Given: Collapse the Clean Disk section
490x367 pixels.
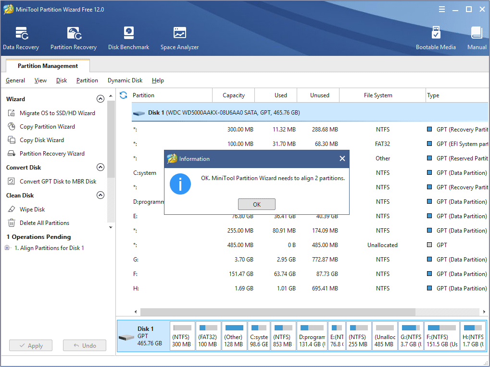Looking at the screenshot, I should [101, 196].
